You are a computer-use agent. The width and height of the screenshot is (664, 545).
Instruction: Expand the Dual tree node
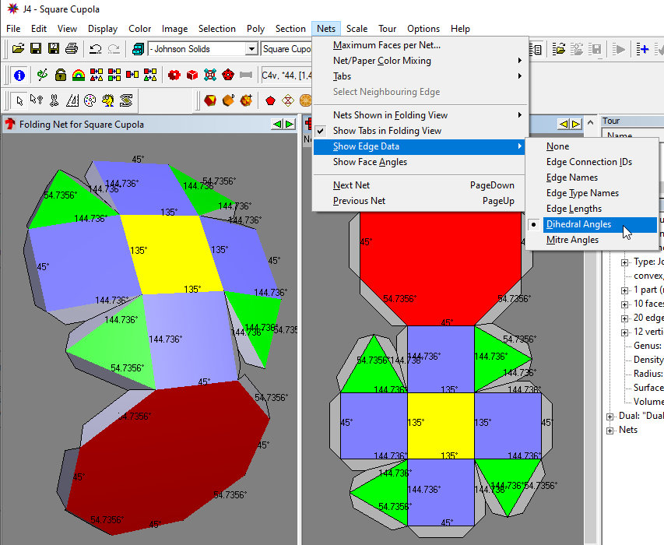(x=610, y=417)
